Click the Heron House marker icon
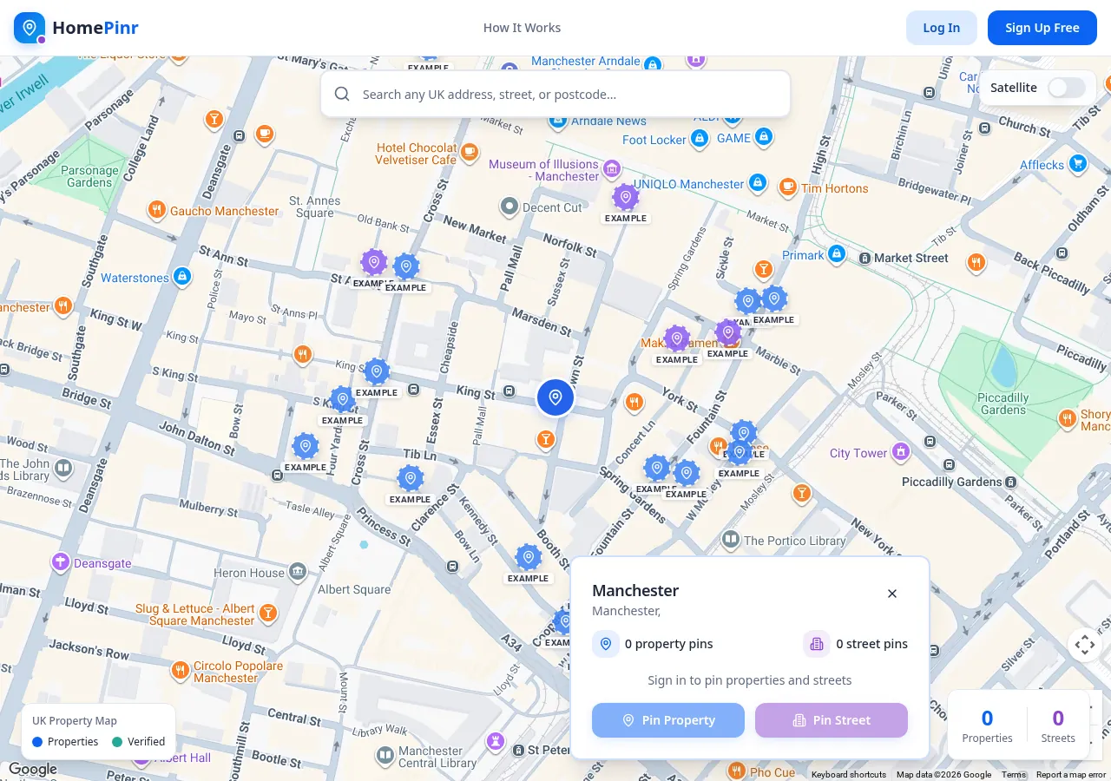The image size is (1111, 781). point(298,572)
